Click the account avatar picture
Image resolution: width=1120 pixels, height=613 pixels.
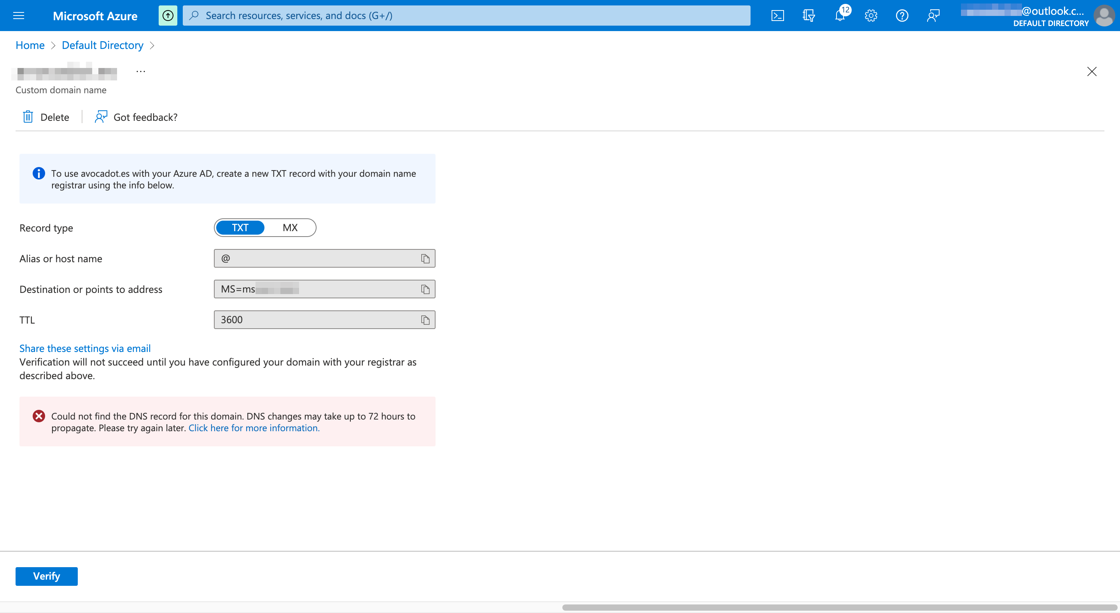point(1104,16)
